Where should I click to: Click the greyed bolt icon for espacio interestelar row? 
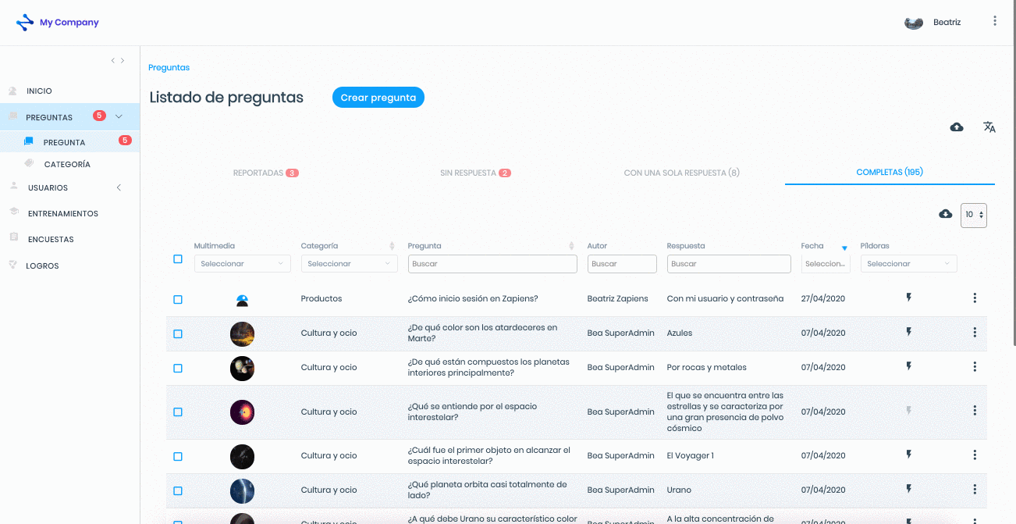tap(908, 410)
